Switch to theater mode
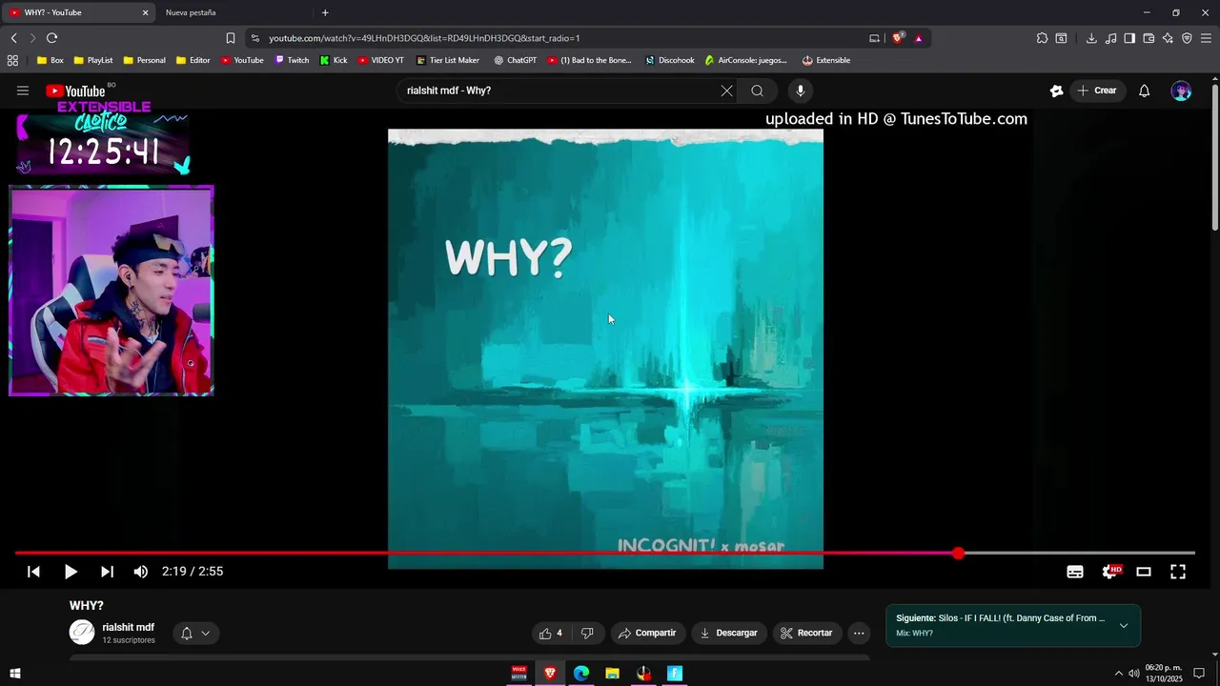 click(x=1144, y=572)
